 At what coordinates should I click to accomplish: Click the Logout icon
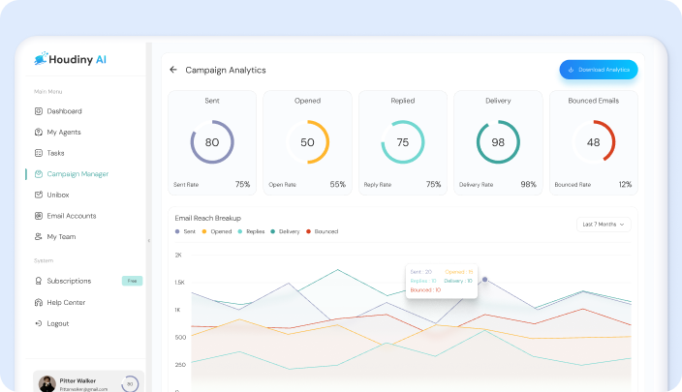[39, 323]
